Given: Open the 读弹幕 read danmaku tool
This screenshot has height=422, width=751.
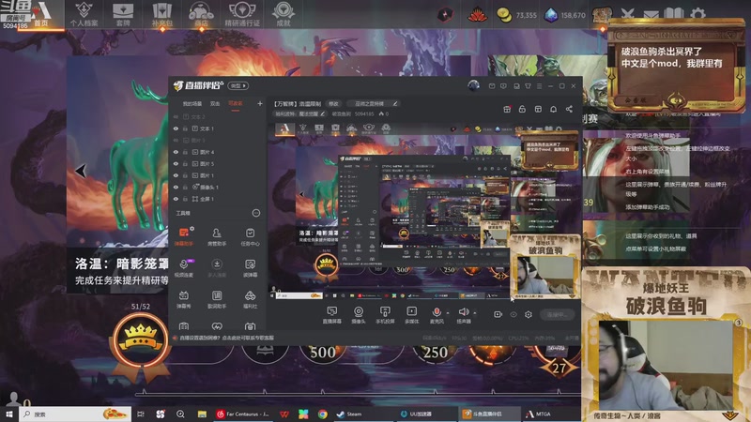Looking at the screenshot, I should [250, 268].
